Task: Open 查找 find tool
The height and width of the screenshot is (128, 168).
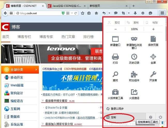Action: [x=115, y=76]
